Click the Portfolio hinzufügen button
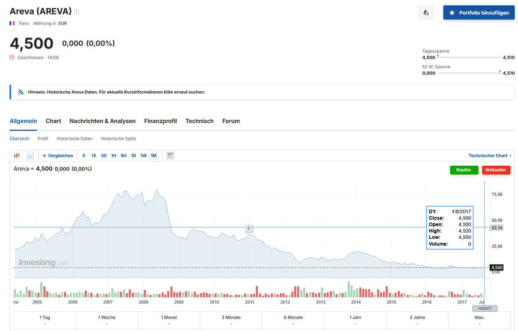 [479, 12]
